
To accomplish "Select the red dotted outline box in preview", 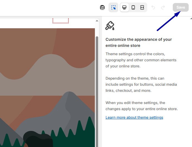I will coord(61,21).
